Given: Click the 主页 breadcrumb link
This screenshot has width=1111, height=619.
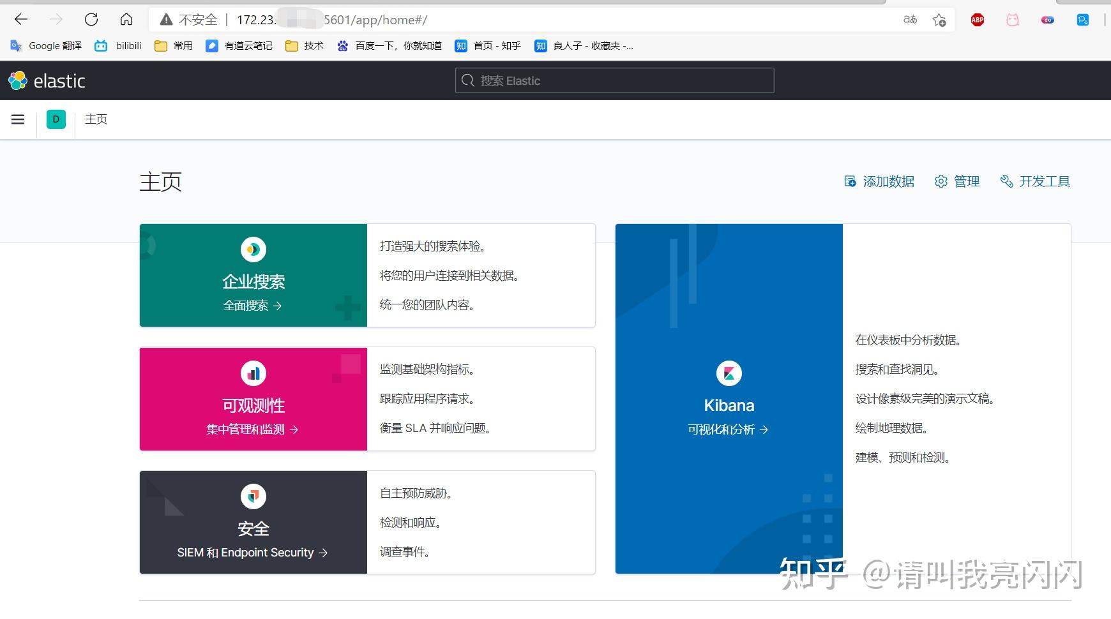Looking at the screenshot, I should 96,119.
